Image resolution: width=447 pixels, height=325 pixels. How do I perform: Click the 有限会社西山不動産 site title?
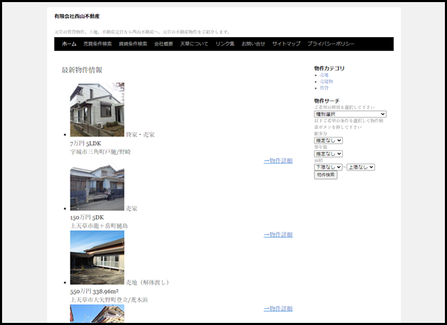[x=77, y=16]
